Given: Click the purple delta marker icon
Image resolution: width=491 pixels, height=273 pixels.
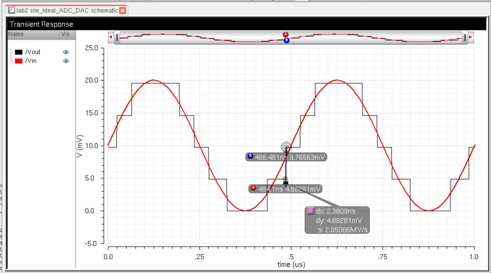Looking at the screenshot, I should [310, 211].
